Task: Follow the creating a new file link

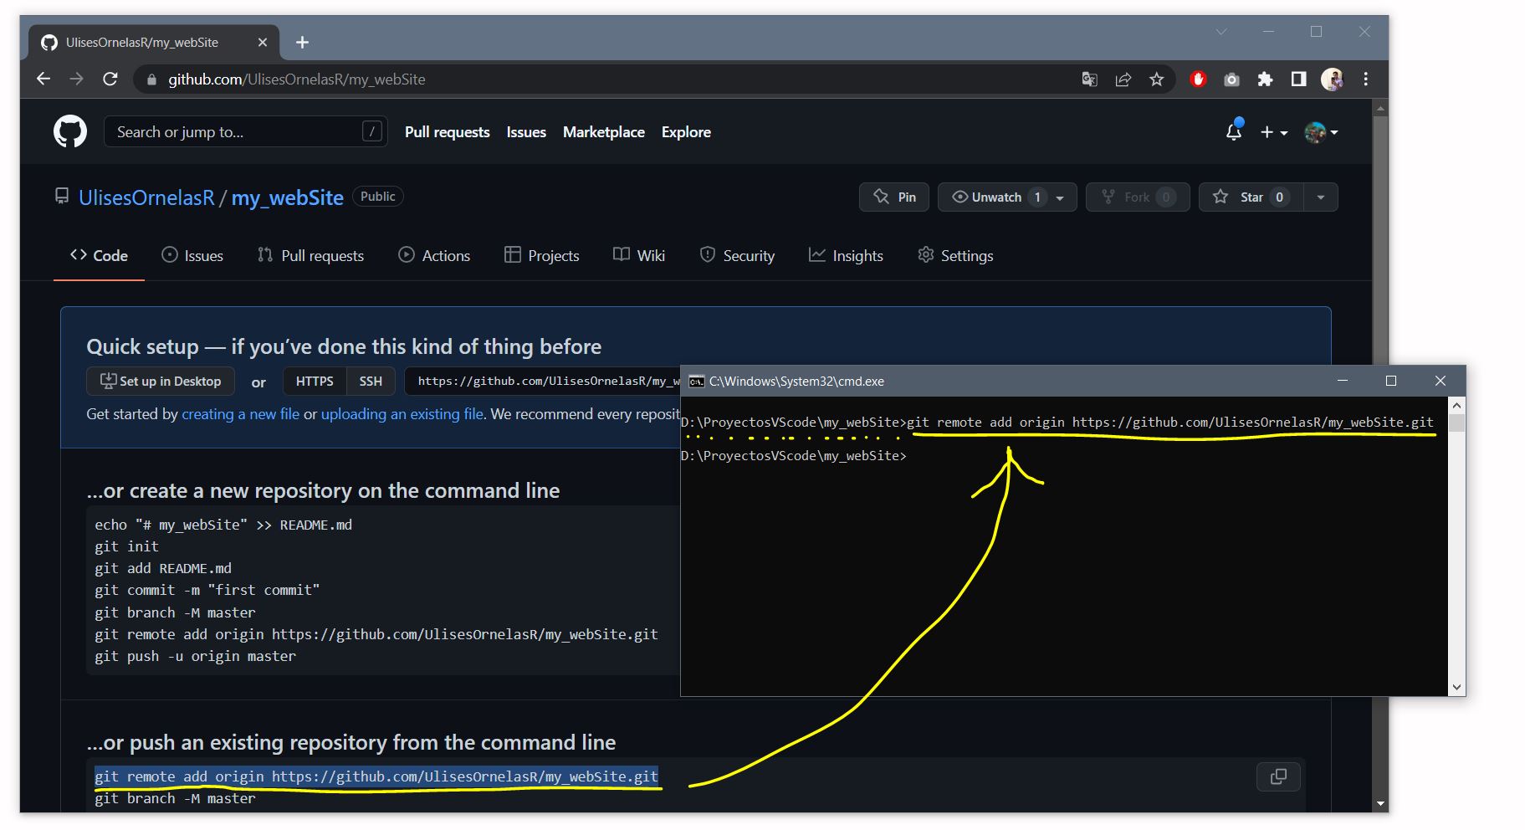Action: coord(240,414)
